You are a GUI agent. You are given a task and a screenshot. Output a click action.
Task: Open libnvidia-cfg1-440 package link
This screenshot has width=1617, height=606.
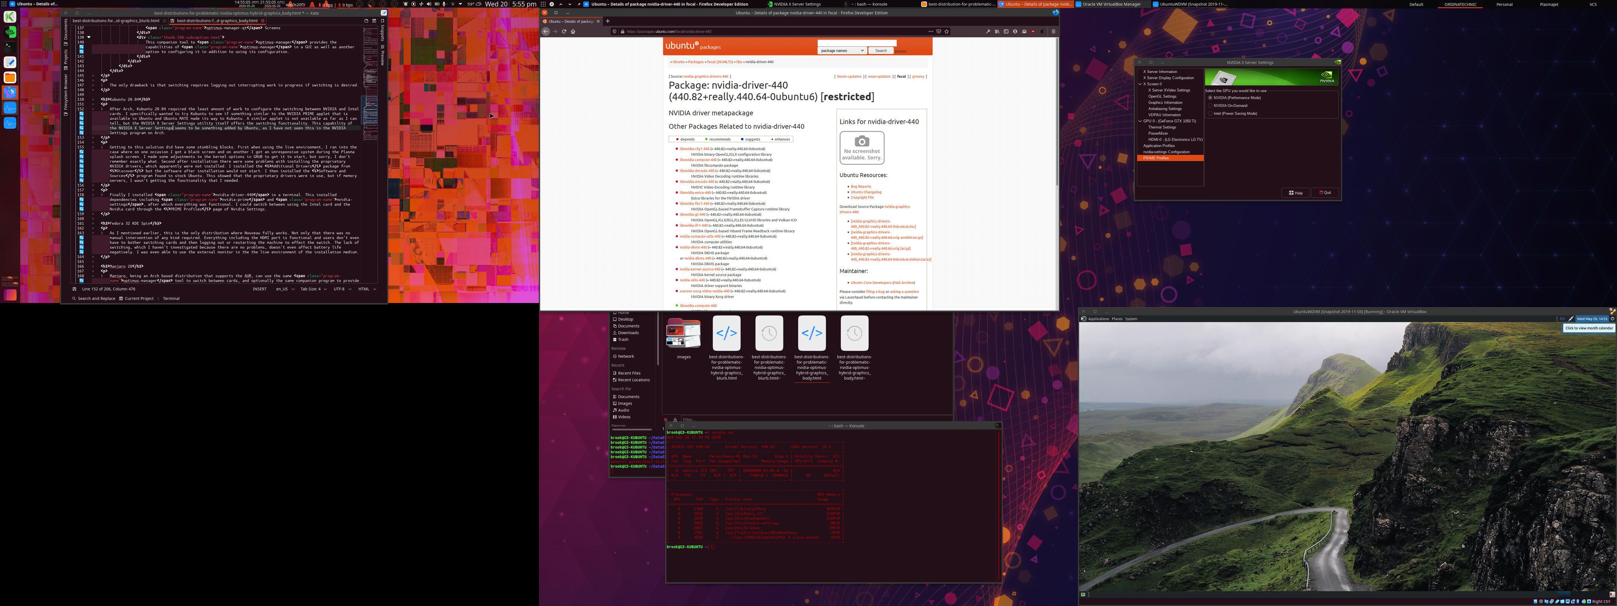pyautogui.click(x=694, y=149)
